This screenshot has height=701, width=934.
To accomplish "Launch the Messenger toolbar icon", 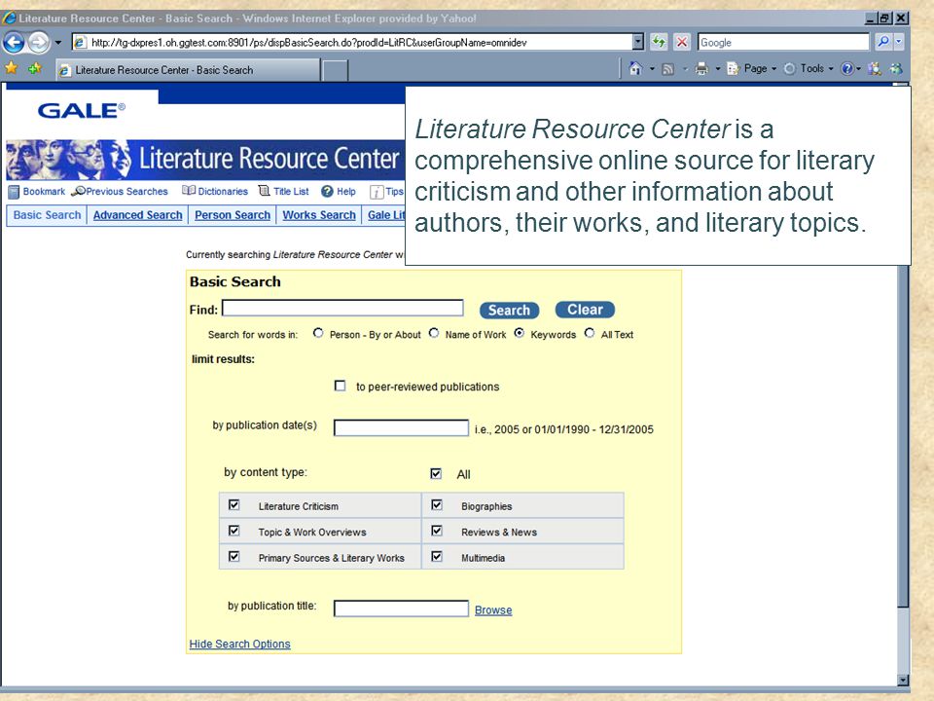I will pos(896,68).
